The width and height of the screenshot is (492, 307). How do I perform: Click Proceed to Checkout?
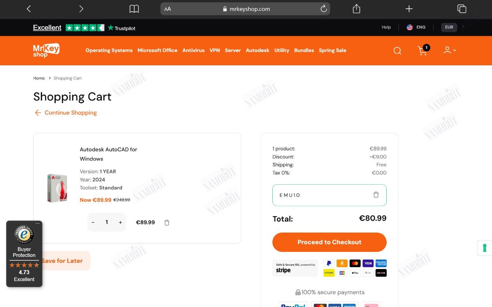pyautogui.click(x=329, y=242)
